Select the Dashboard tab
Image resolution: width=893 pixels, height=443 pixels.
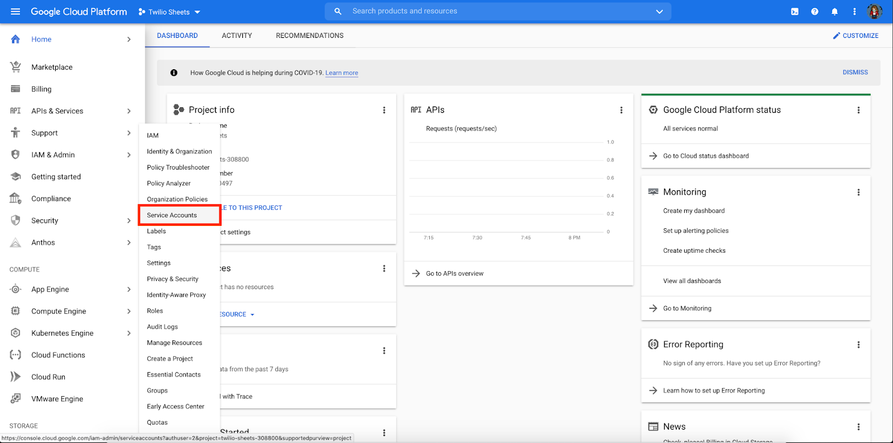177,36
